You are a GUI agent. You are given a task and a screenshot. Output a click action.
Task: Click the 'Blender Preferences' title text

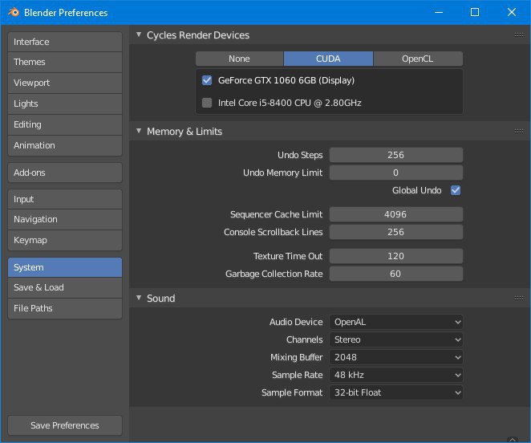66,13
